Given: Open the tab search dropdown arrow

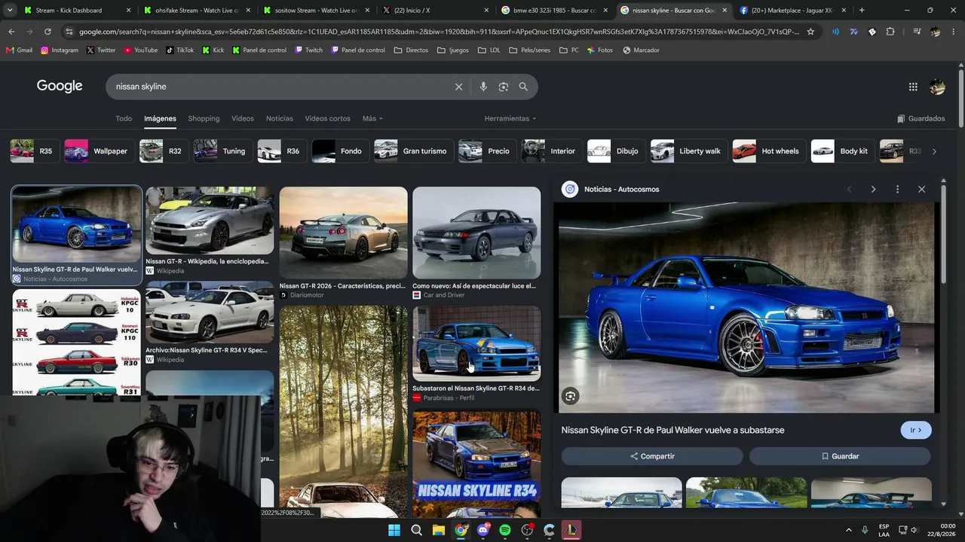Looking at the screenshot, I should (10, 11).
